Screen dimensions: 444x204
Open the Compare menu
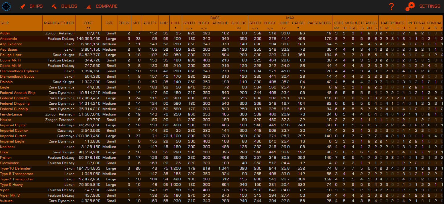107,6
